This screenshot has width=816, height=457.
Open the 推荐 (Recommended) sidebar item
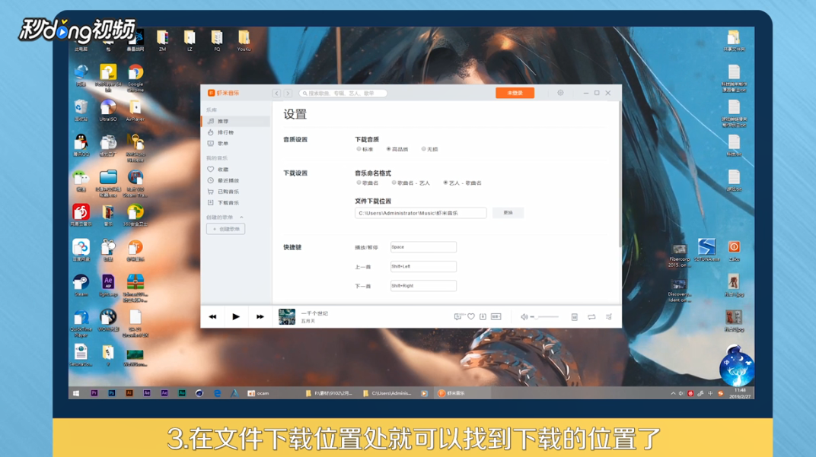(x=236, y=121)
